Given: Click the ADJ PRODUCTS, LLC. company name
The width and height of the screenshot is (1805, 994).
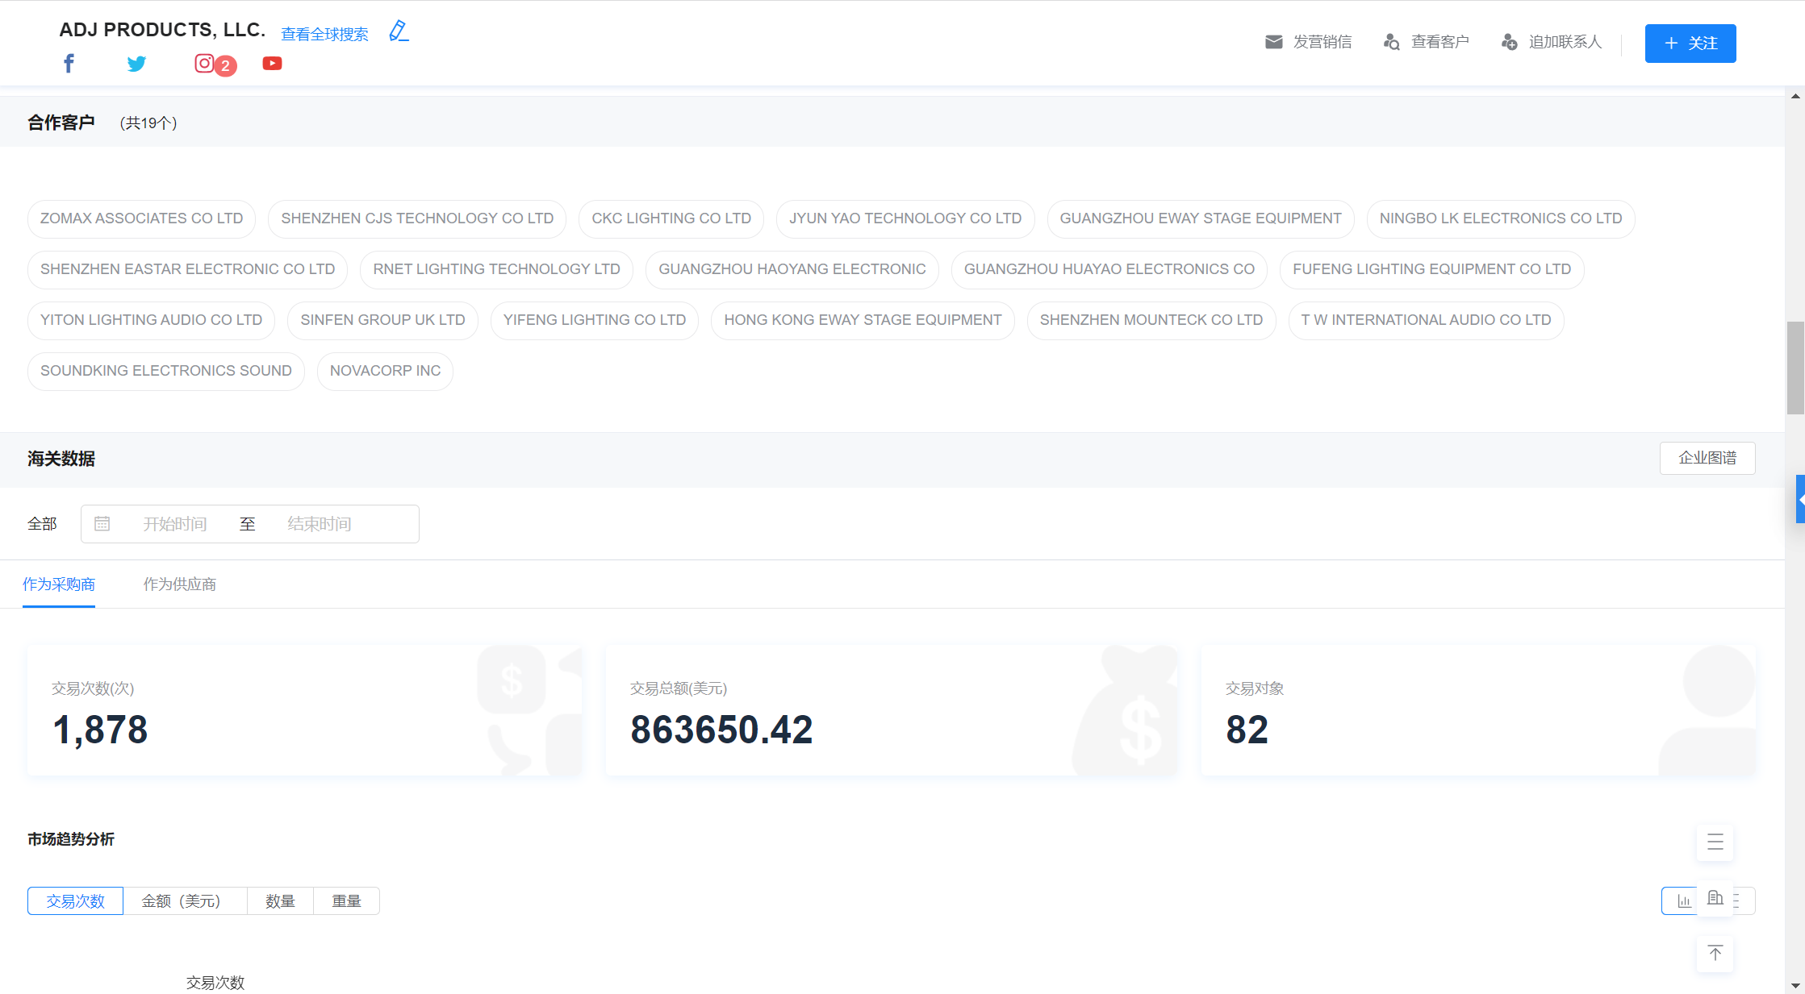Looking at the screenshot, I should click(163, 30).
